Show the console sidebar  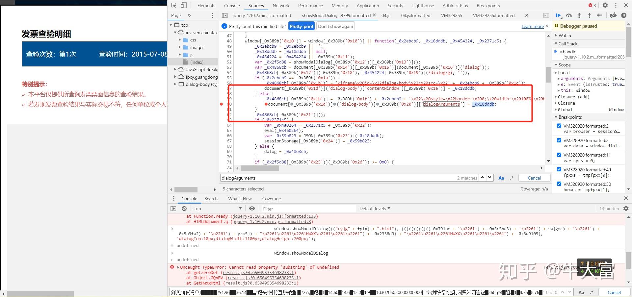click(x=173, y=209)
